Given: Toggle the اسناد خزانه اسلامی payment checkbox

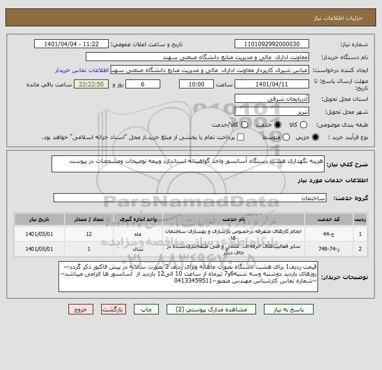Looking at the screenshot, I should point(241,137).
